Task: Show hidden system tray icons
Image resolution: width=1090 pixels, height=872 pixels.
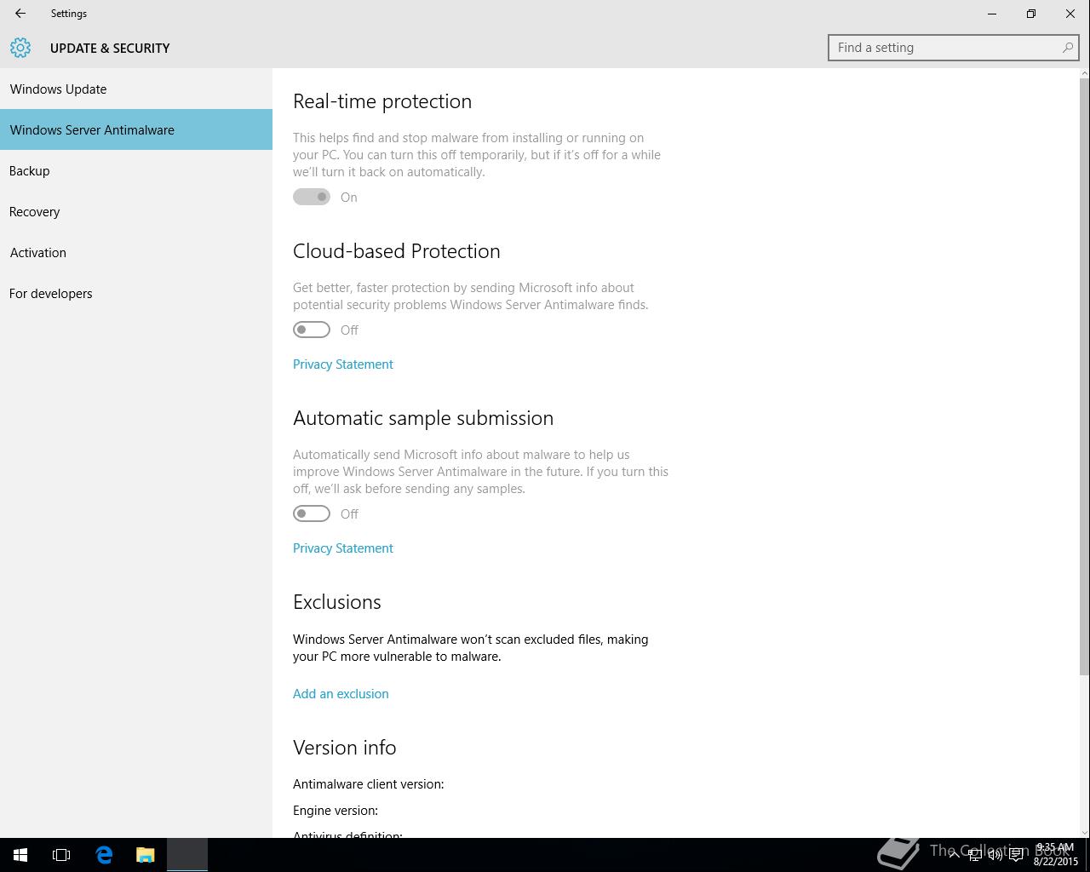Action: [954, 855]
